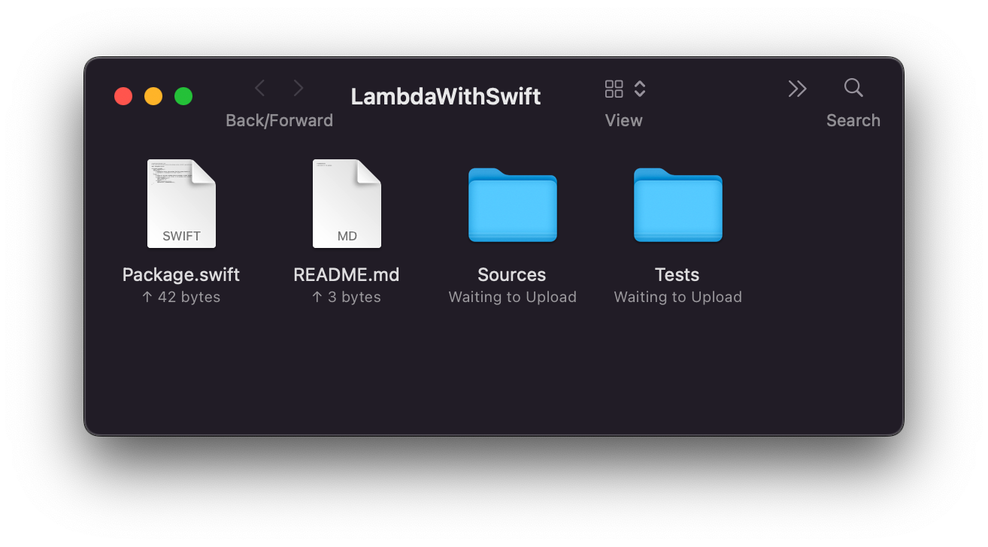The image size is (988, 547).
Task: Select the Package.swift file icon
Action: tap(181, 204)
